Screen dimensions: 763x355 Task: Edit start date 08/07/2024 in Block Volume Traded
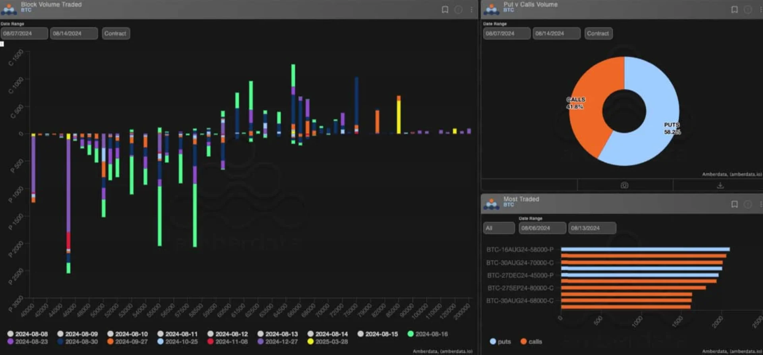pyautogui.click(x=24, y=33)
